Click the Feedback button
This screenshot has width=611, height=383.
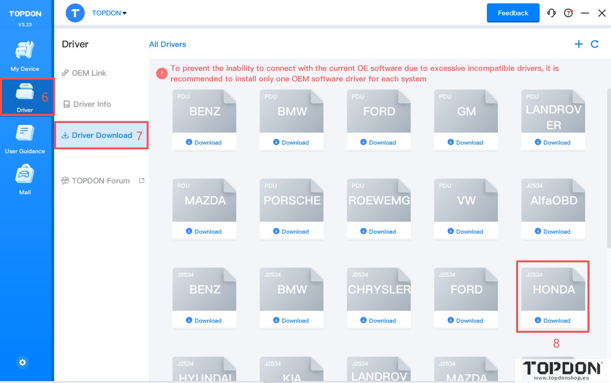(x=513, y=13)
